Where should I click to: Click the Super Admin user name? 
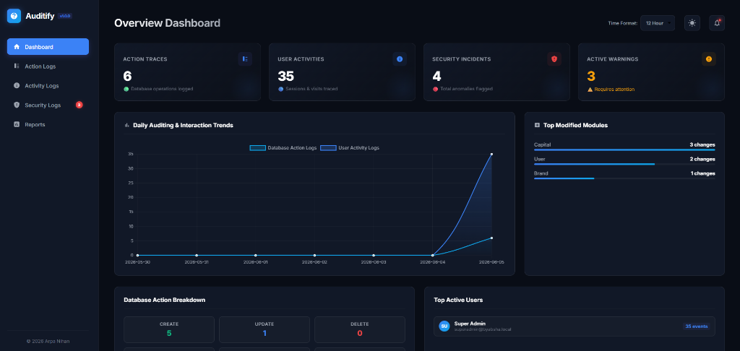click(470, 324)
